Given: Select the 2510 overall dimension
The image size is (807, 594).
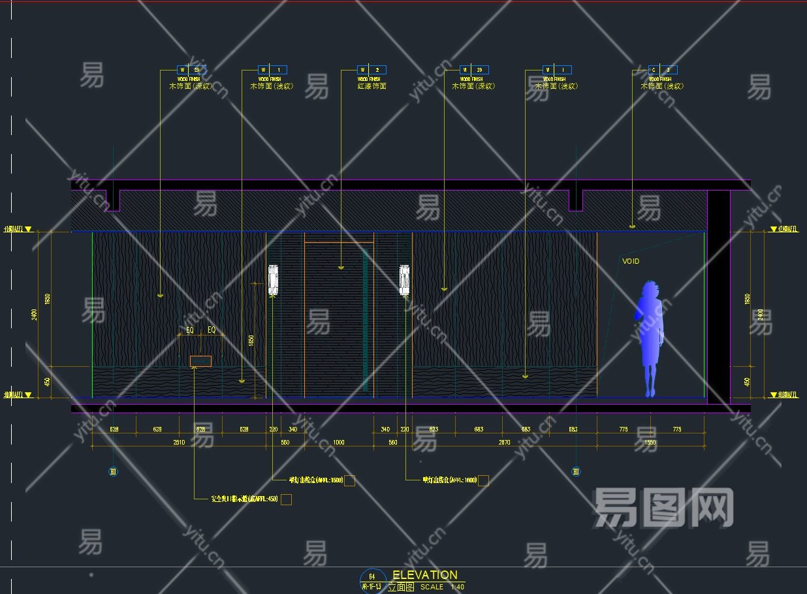Looking at the screenshot, I should coord(178,443).
